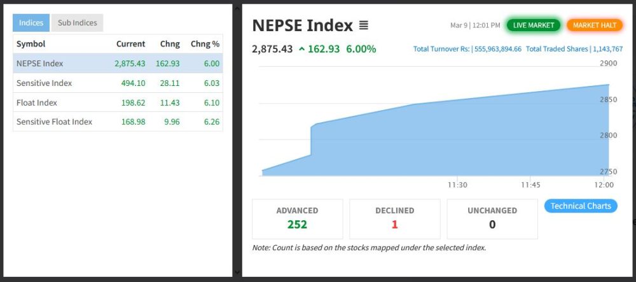This screenshot has width=636, height=282.
Task: Select the Float Index row
Action: (x=118, y=102)
